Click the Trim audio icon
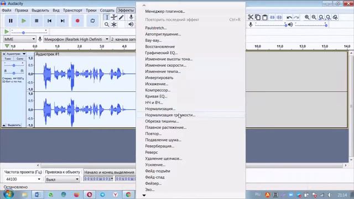This screenshot has height=199, width=354. tap(272, 17)
